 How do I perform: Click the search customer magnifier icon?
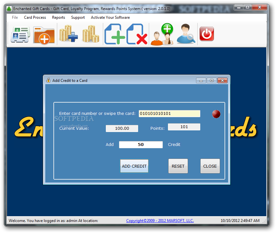[186, 34]
